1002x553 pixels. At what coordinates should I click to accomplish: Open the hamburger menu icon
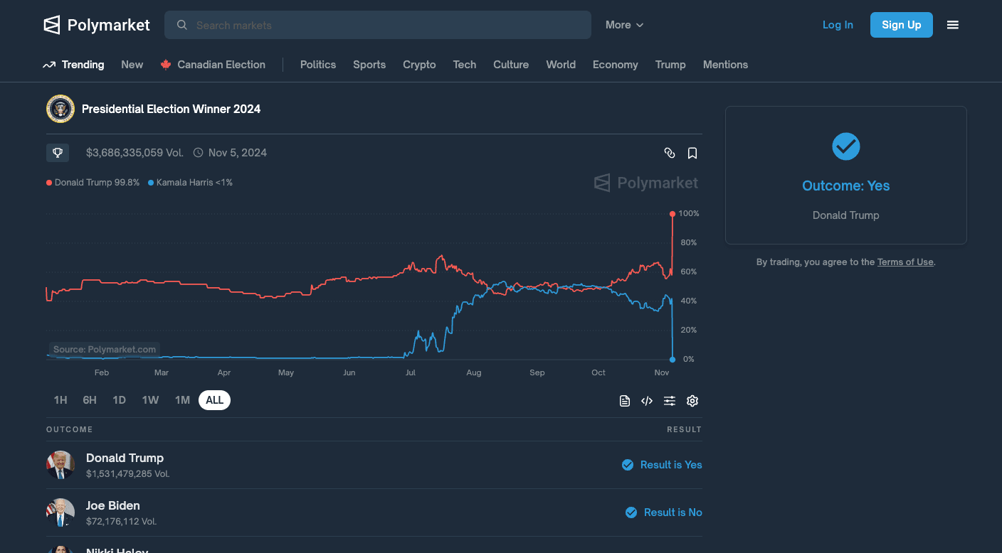952,25
